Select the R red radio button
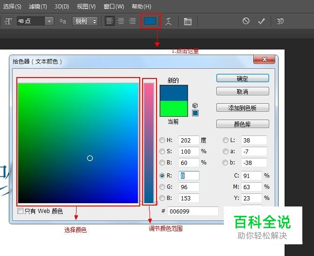The height and width of the screenshot is (256, 314). [162, 176]
